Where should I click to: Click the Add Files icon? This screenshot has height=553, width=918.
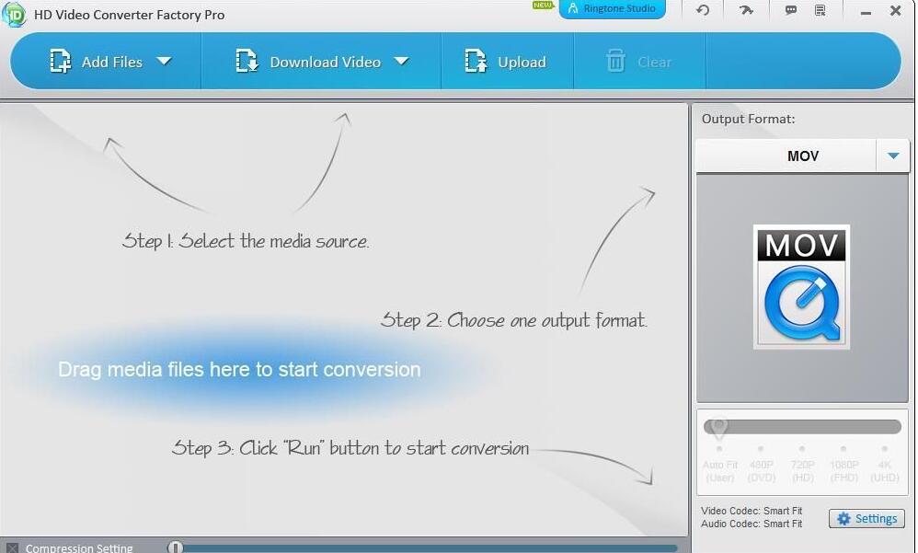(x=61, y=62)
